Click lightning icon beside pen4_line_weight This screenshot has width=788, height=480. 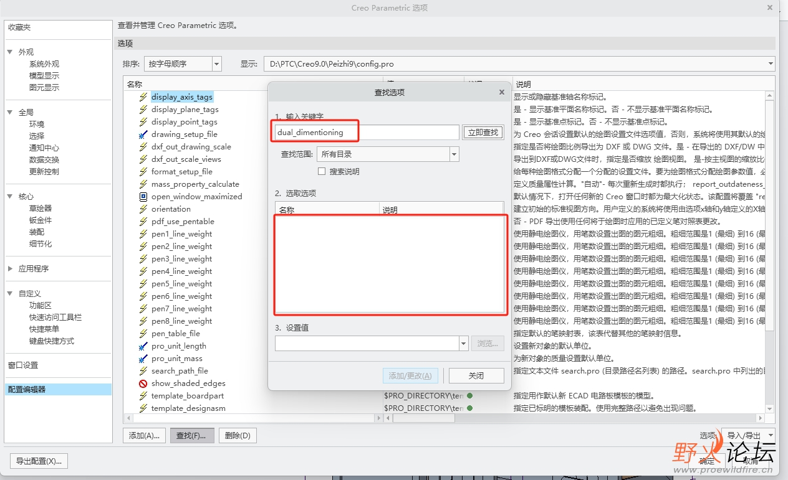[x=143, y=271]
